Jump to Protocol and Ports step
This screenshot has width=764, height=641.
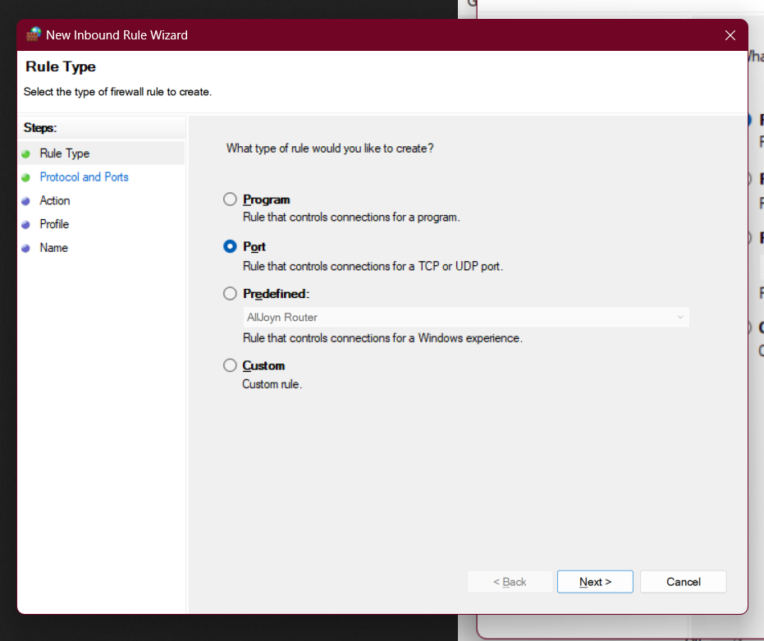(x=84, y=177)
